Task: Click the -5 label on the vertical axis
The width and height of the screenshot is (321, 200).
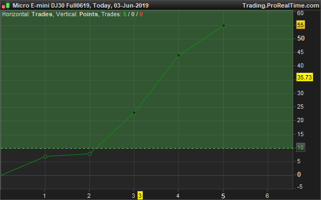Action: [299, 186]
